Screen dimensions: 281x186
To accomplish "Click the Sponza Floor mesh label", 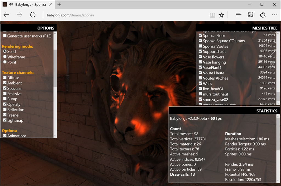I will point(214,36).
